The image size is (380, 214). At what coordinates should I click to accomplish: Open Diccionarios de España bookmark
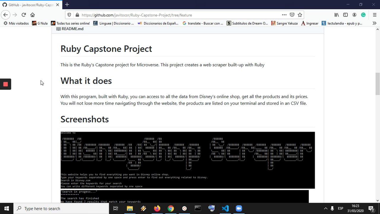pyautogui.click(x=158, y=23)
